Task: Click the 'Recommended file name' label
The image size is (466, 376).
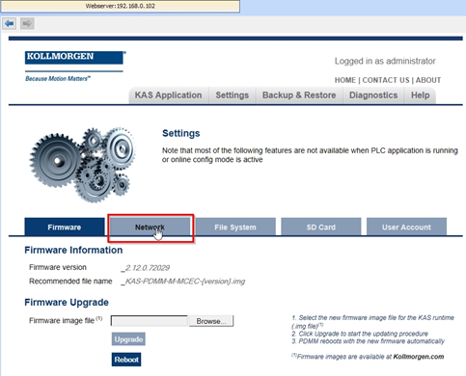Action: pyautogui.click(x=70, y=282)
